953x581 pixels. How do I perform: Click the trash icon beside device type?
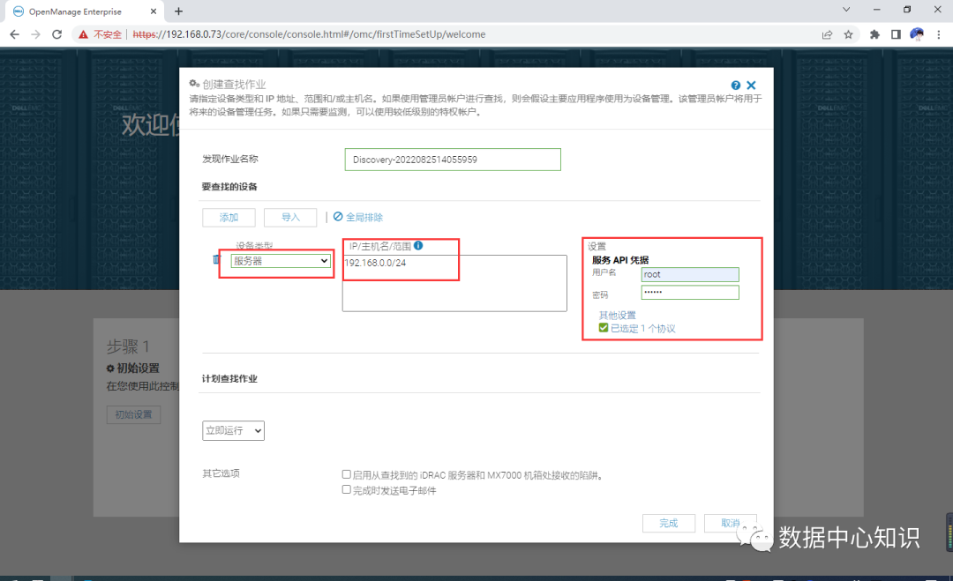tap(216, 260)
